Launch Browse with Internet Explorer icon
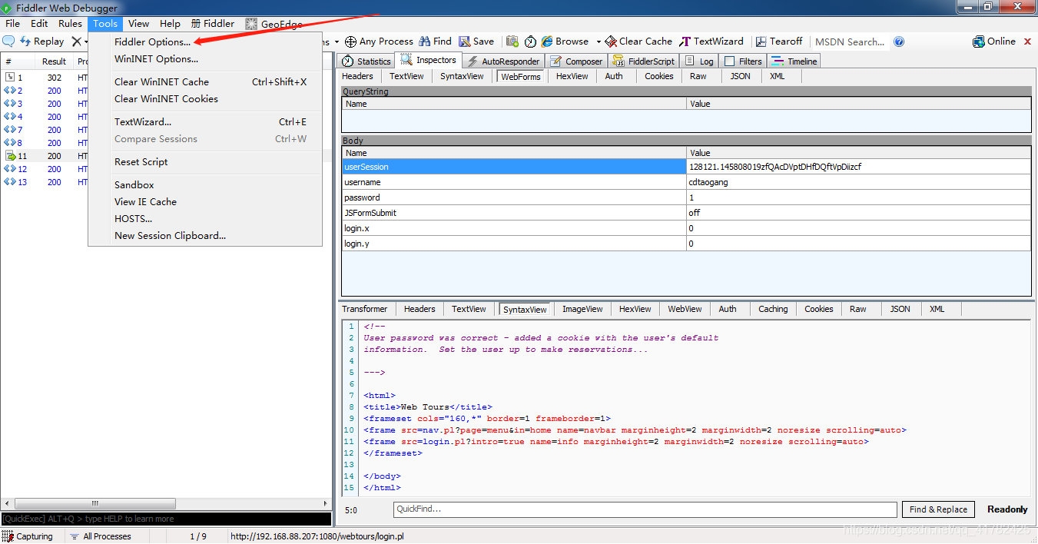1038x544 pixels. (x=565, y=41)
